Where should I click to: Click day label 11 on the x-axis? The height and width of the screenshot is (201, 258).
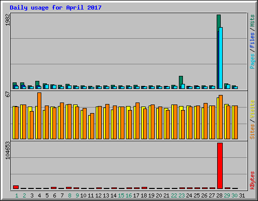91,195
